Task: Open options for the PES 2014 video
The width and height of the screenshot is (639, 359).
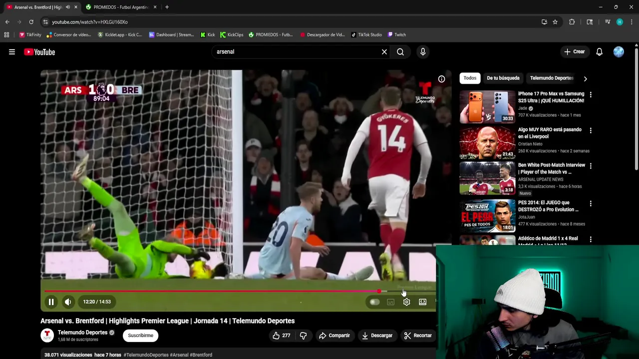Action: tap(591, 204)
